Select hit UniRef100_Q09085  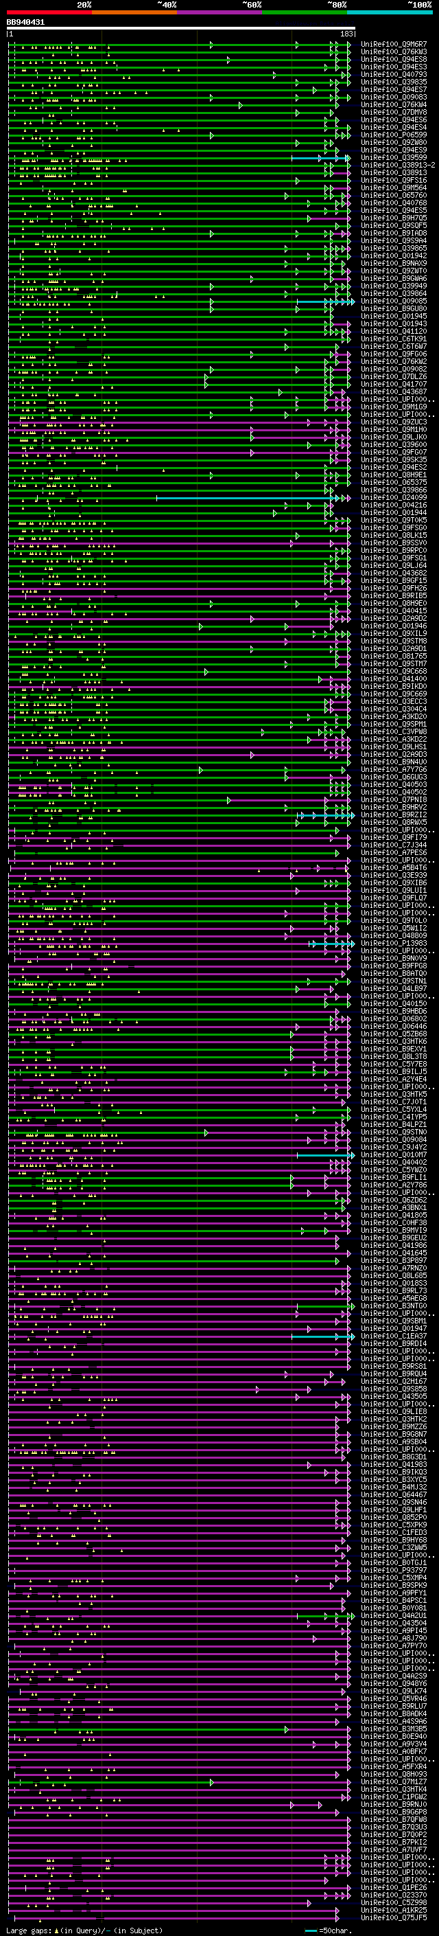point(394,301)
